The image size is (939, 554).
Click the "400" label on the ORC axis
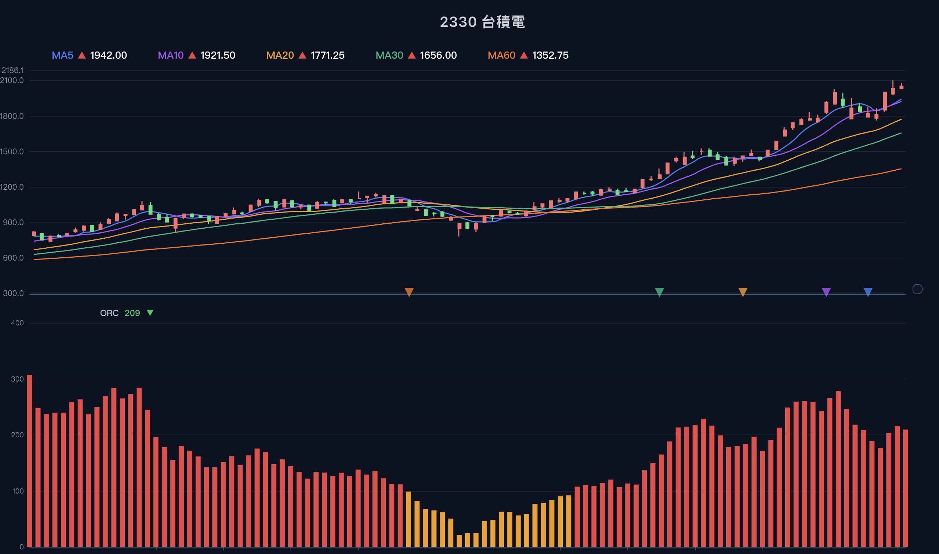click(x=18, y=323)
